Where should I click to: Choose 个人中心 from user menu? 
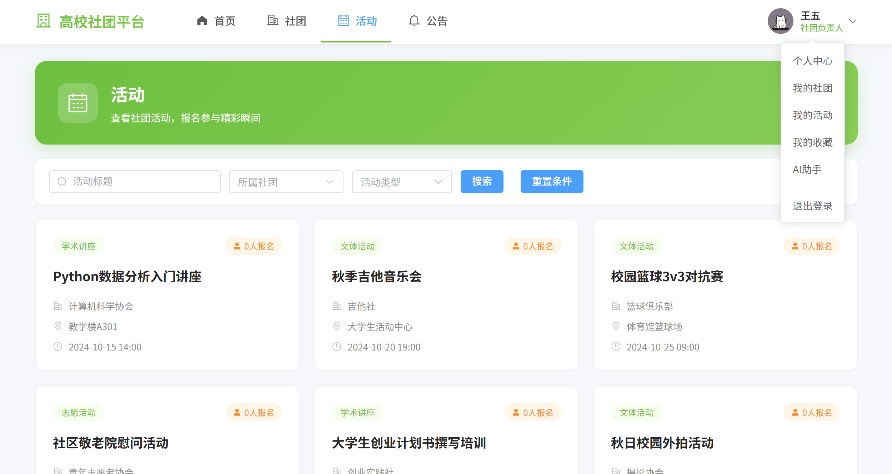813,61
